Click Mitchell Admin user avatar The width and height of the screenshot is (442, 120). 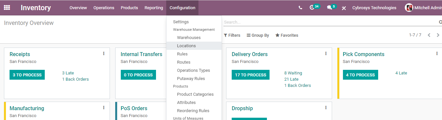click(409, 8)
